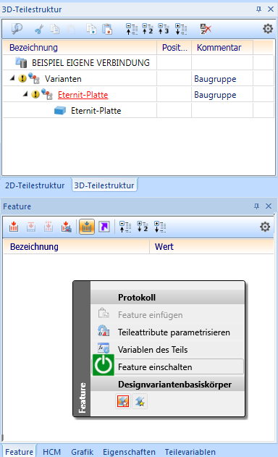Toggle the green Feature einschalten power icon
Screen dimensions: 278x457
tap(104, 365)
